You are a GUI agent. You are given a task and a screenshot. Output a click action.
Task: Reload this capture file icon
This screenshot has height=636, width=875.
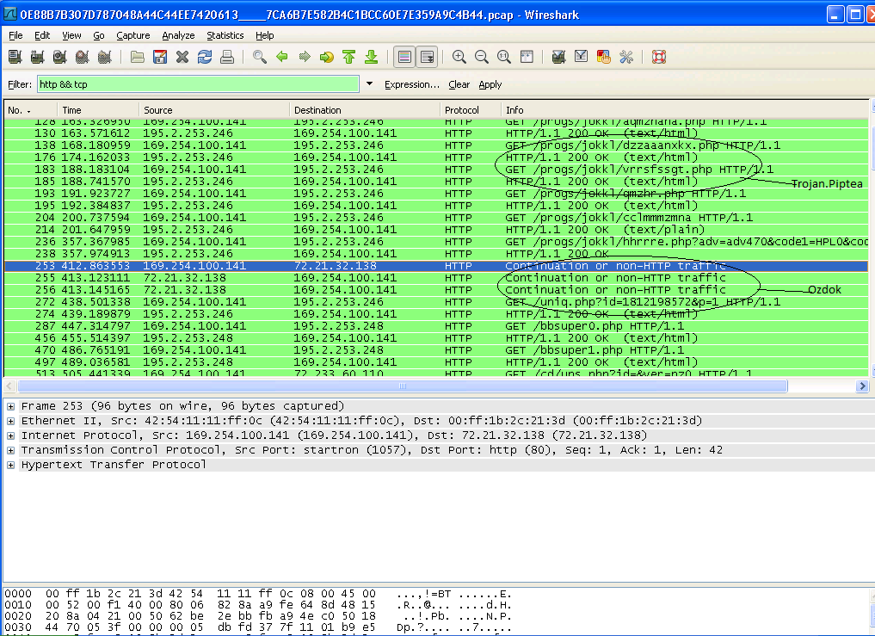click(205, 57)
